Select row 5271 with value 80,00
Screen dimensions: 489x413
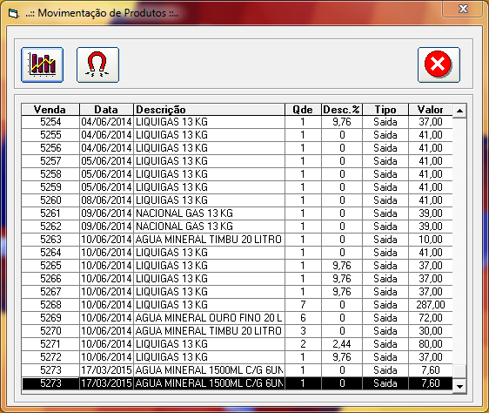coord(237,344)
